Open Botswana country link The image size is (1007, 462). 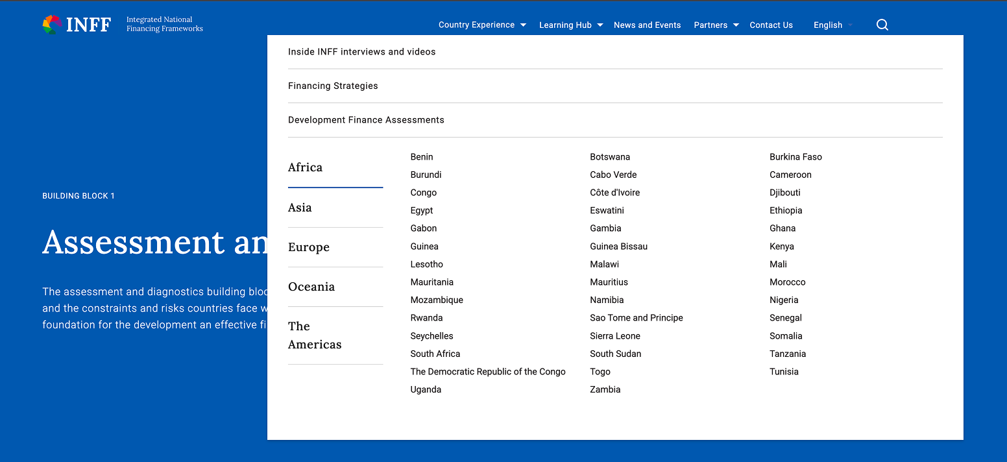pyautogui.click(x=610, y=157)
